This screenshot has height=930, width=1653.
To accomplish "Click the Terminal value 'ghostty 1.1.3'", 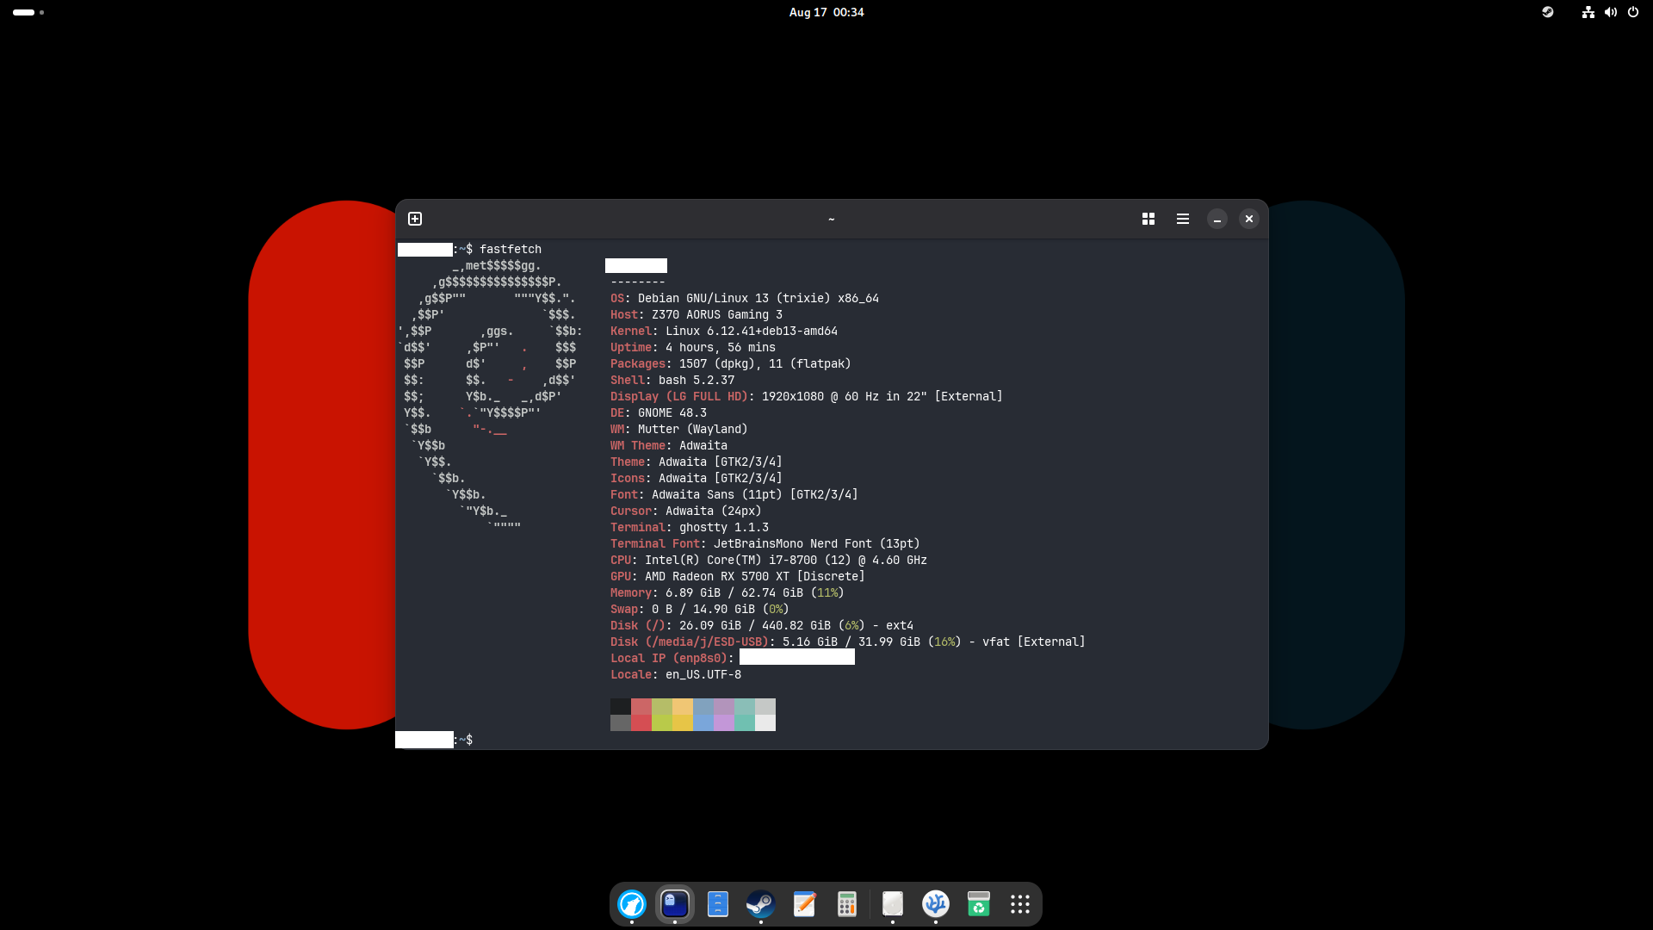I will pos(724,527).
